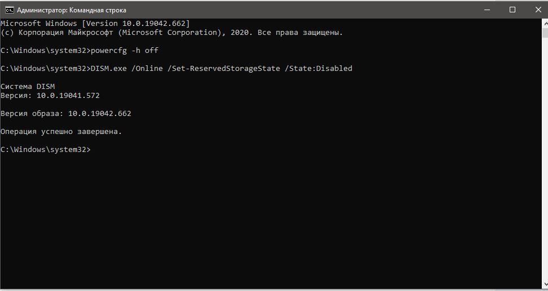The width and height of the screenshot is (548, 291).
Task: Click the "powercfg -h off" command text
Action: coord(125,51)
